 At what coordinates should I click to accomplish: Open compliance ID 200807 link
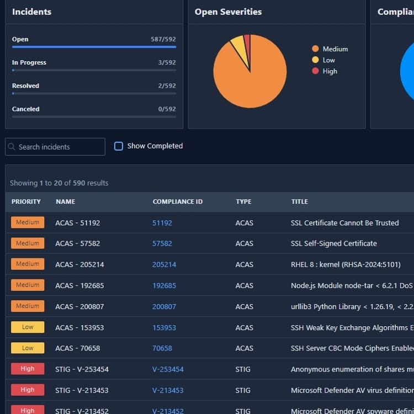(x=164, y=307)
